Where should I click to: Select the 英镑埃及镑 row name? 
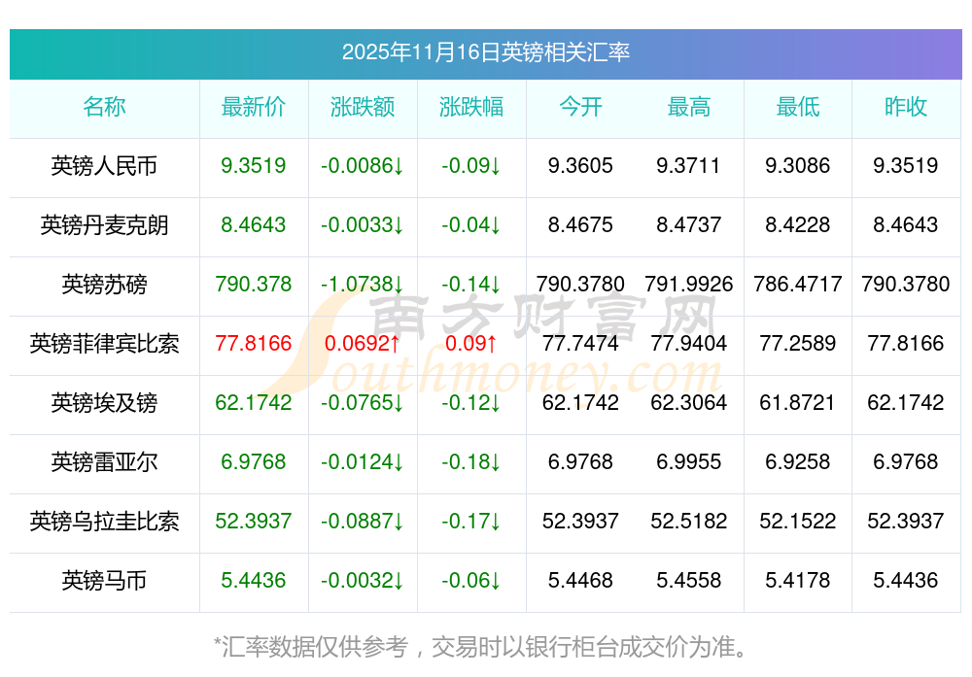coord(104,403)
